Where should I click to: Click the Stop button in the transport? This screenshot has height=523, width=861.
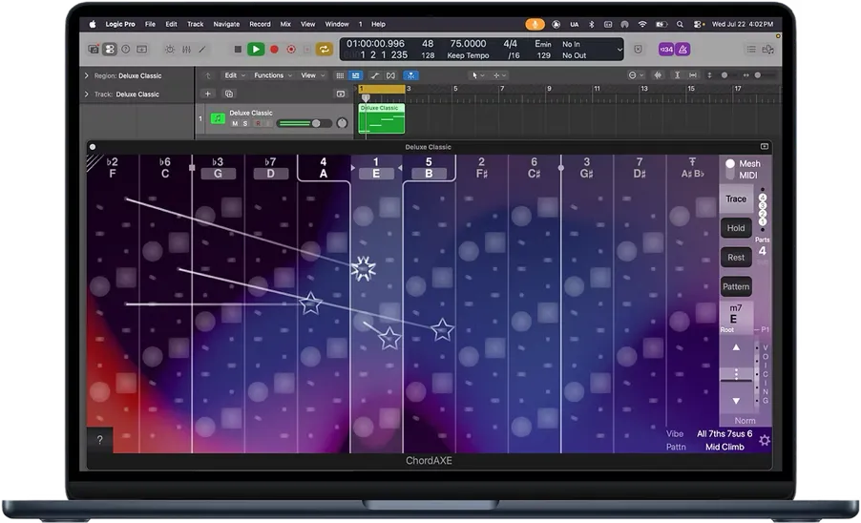click(238, 50)
